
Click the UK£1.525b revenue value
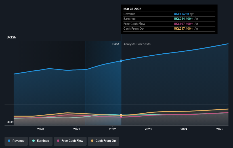[181, 14]
